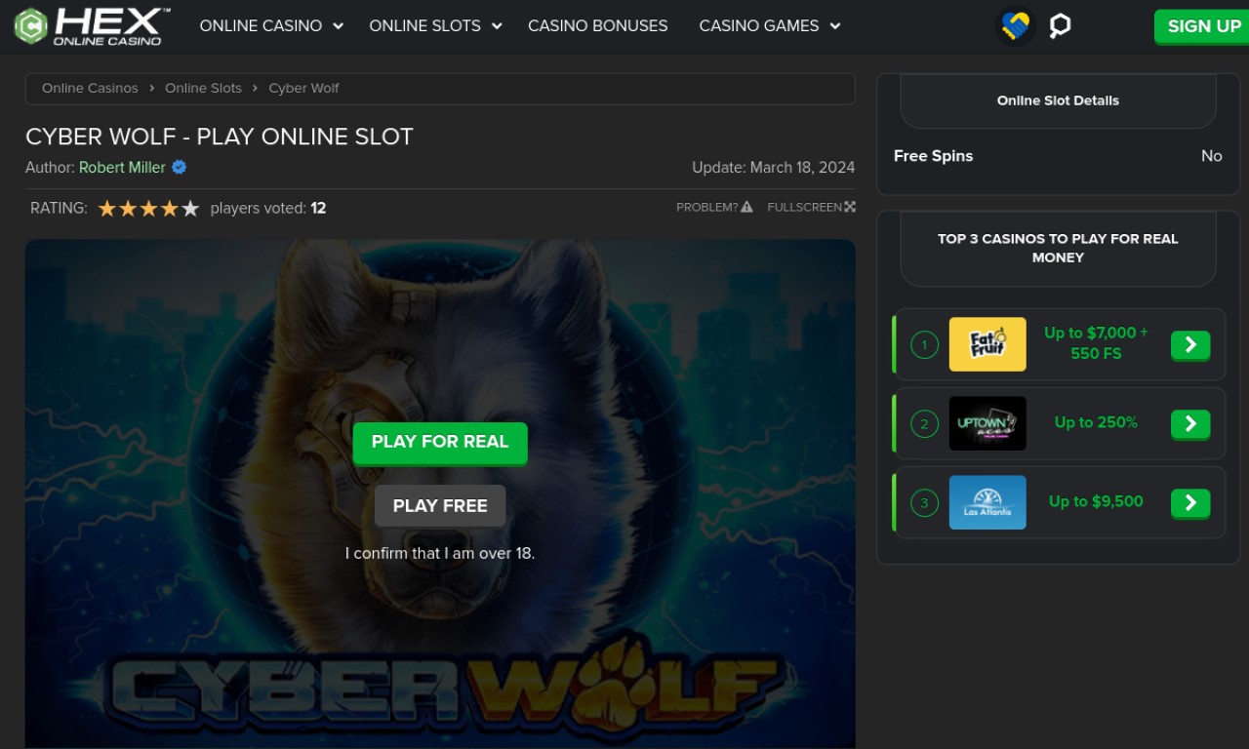Click the players voted: 12 text
This screenshot has width=1249, height=749.
(x=268, y=208)
